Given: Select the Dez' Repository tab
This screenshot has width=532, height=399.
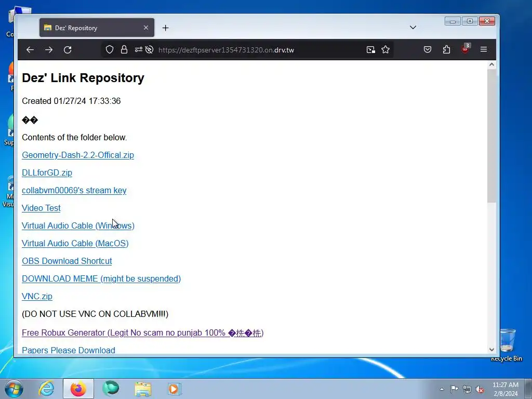Looking at the screenshot, I should [x=97, y=28].
